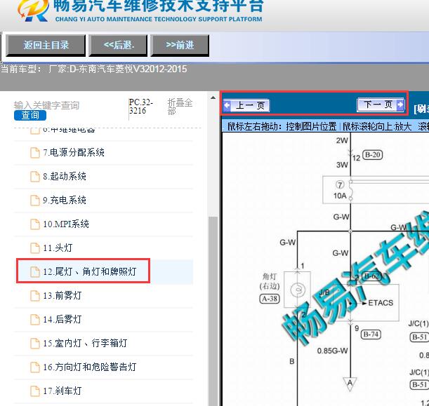Click the document icon beside 9.充电系统
429x406 pixels.
pyautogui.click(x=34, y=201)
